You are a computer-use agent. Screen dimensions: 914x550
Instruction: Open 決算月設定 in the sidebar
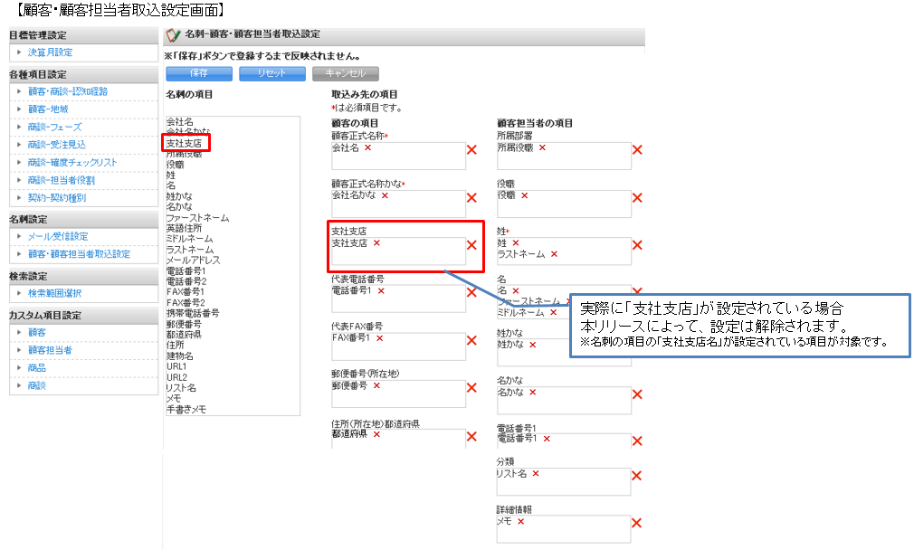point(50,53)
